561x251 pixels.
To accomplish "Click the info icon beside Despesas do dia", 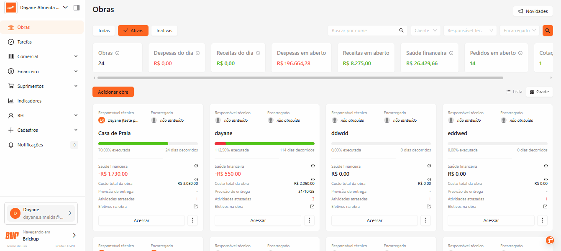I will coord(197,53).
